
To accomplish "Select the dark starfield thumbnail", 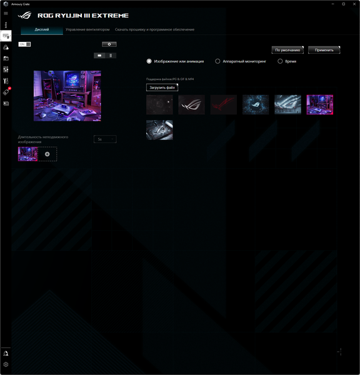I will 159,105.
